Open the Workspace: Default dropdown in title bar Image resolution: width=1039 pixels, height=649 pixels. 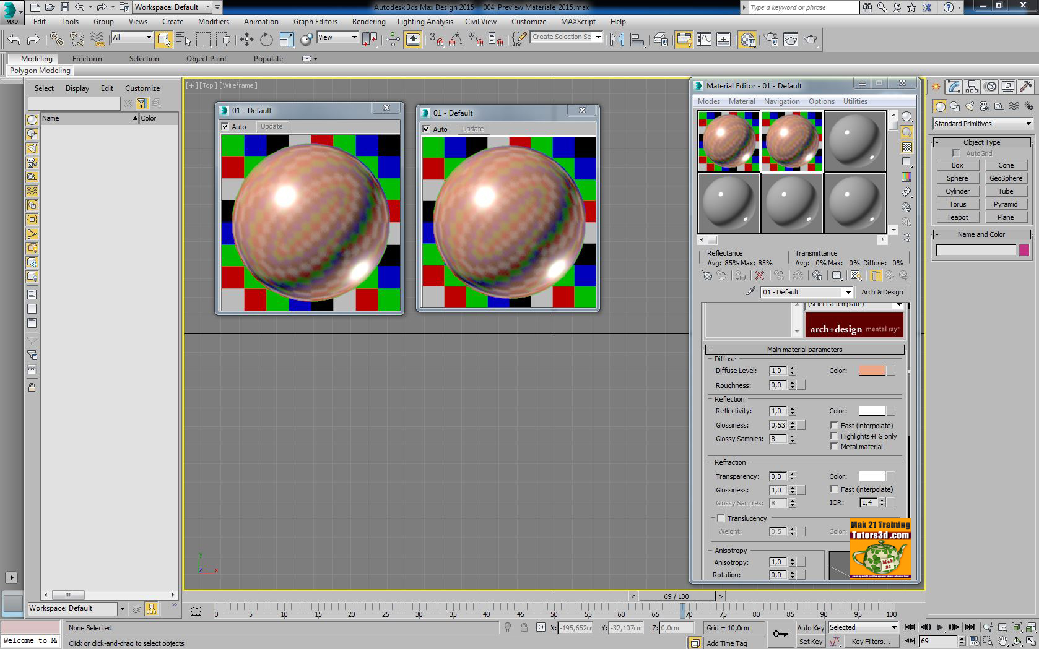click(x=172, y=7)
